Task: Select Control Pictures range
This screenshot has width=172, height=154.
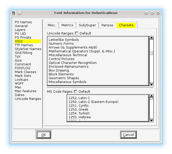Action: 62,59
